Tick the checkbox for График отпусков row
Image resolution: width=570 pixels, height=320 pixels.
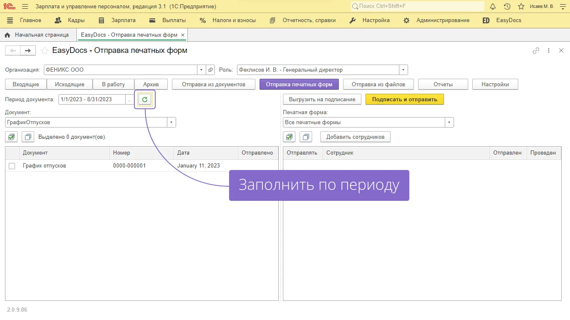coord(12,166)
